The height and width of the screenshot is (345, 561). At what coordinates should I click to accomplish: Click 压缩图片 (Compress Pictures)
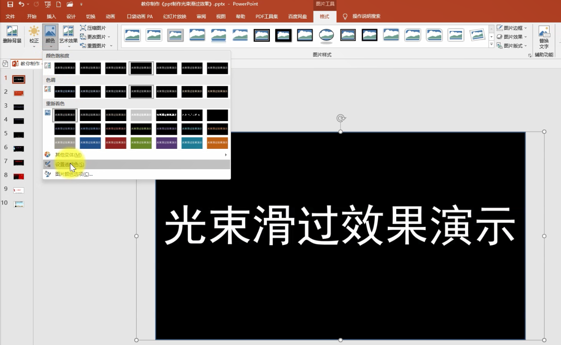93,28
